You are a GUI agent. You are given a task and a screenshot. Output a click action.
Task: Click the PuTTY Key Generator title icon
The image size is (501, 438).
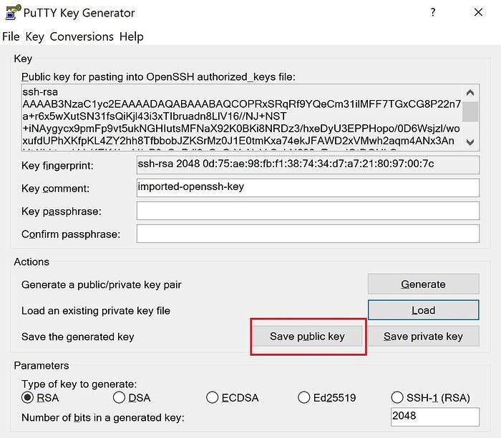click(x=13, y=12)
